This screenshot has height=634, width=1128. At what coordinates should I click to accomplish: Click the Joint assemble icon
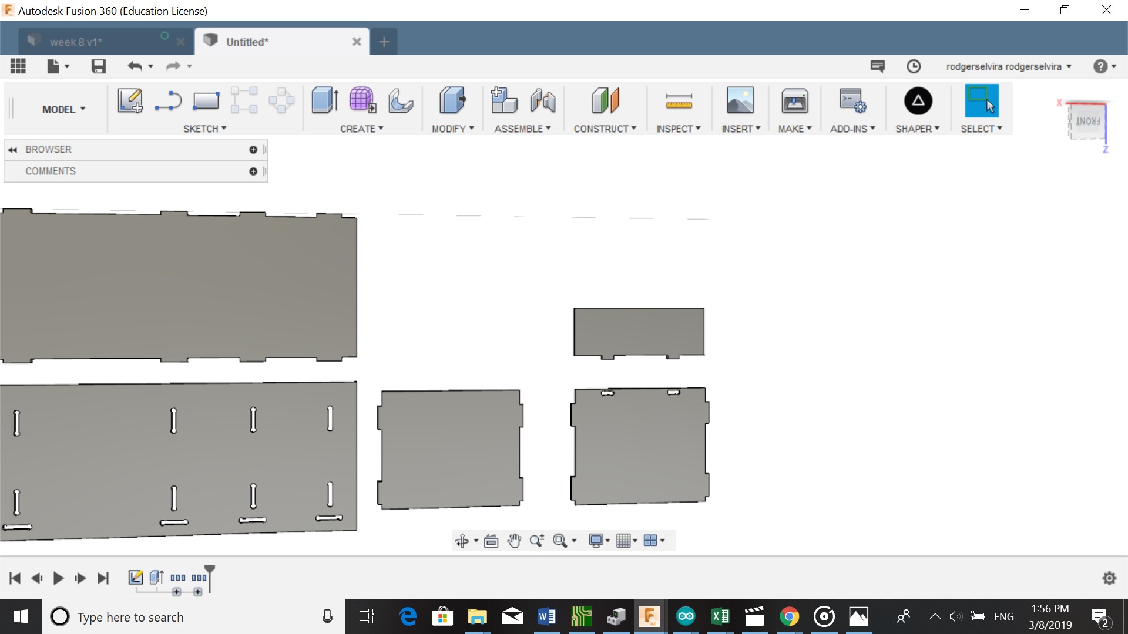point(542,101)
